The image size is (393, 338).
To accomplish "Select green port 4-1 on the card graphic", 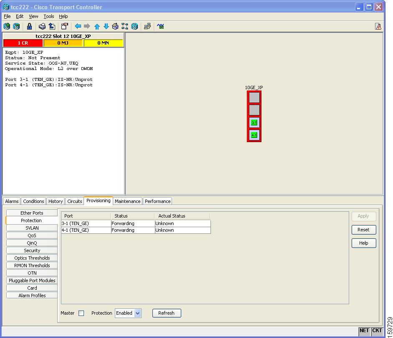I will click(254, 135).
